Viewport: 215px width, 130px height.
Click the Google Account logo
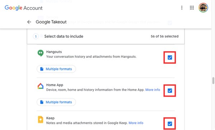click(x=24, y=8)
